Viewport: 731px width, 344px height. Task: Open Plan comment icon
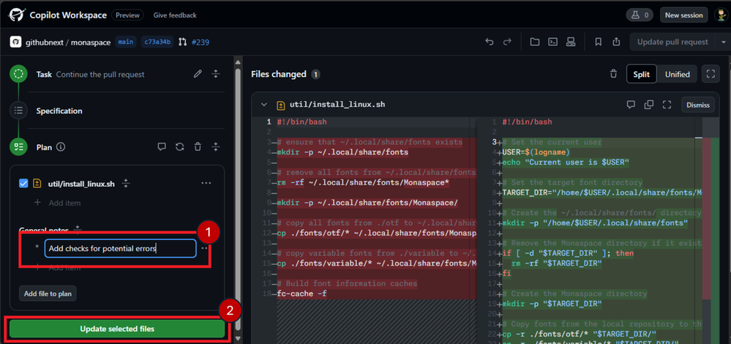coord(162,147)
